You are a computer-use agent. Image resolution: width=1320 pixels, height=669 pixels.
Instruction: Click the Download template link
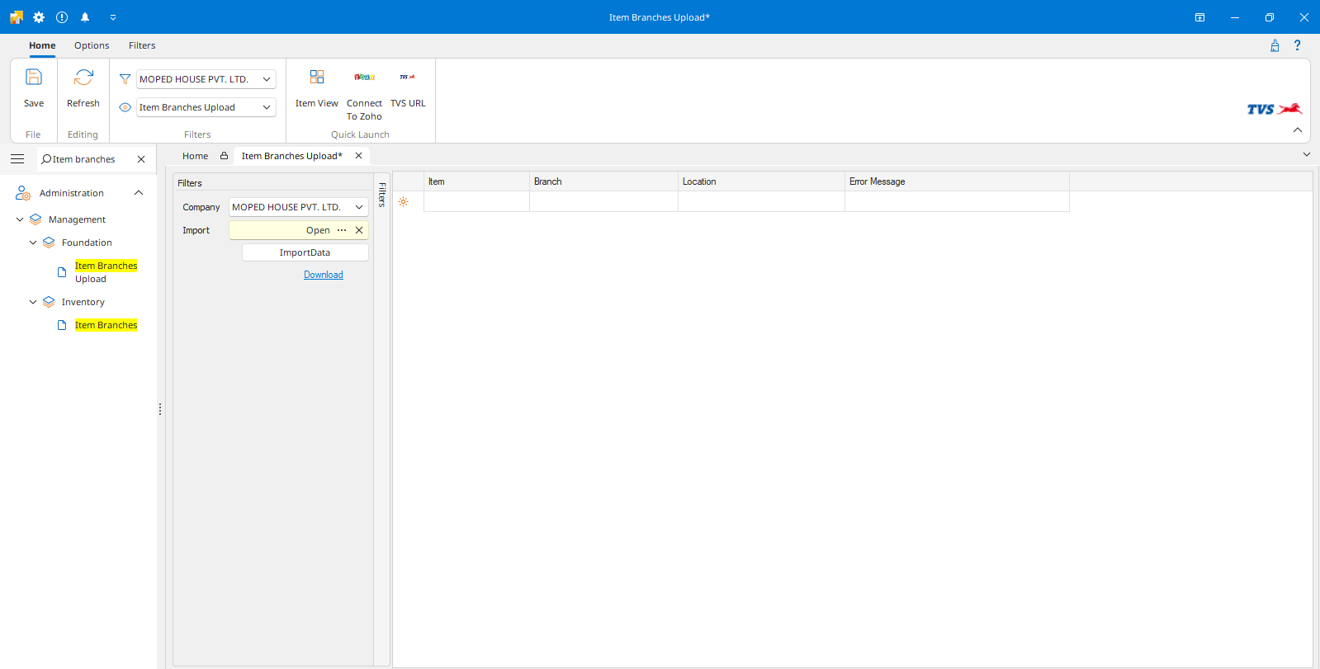click(323, 275)
